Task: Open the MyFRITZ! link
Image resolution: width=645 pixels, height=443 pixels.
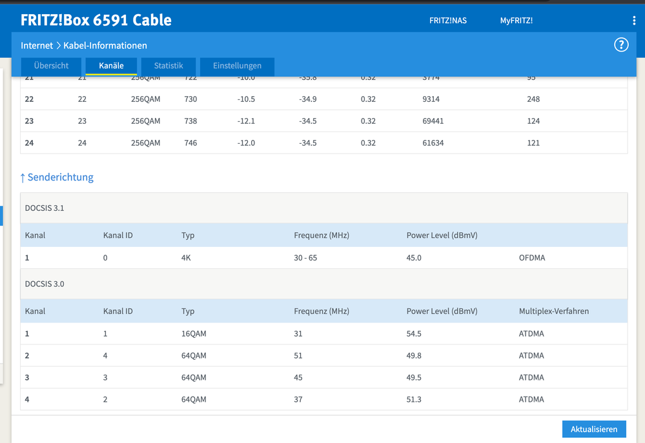Action: point(516,21)
